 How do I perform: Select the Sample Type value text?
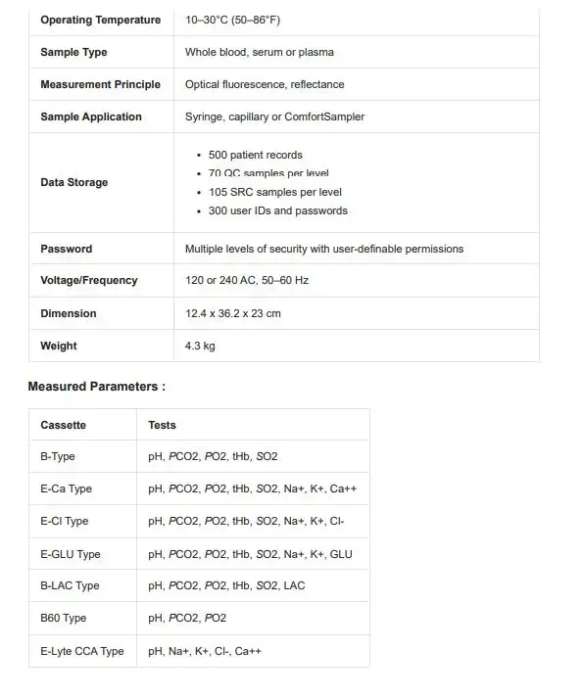(x=260, y=52)
